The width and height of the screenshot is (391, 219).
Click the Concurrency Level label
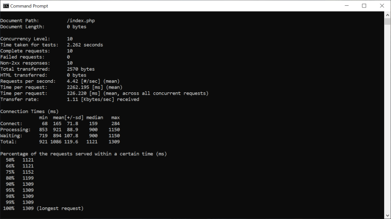(25, 39)
